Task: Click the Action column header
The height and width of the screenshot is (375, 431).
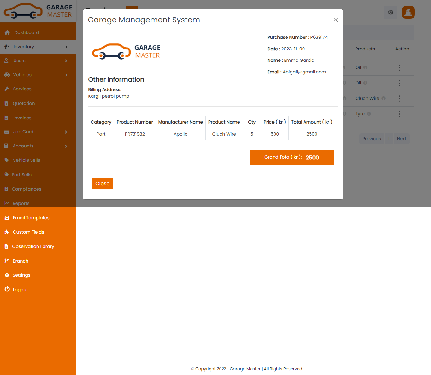Action: tap(402, 49)
